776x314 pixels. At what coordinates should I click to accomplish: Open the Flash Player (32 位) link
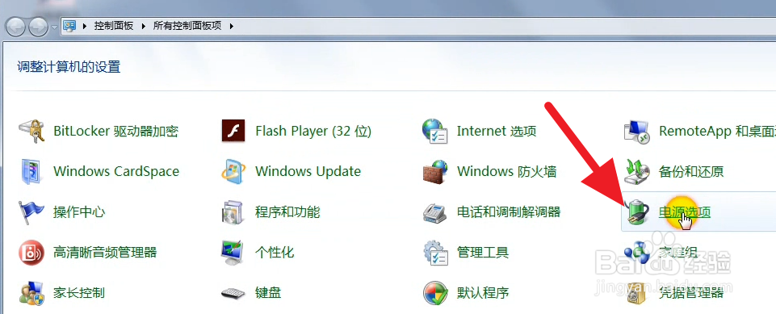coord(313,131)
